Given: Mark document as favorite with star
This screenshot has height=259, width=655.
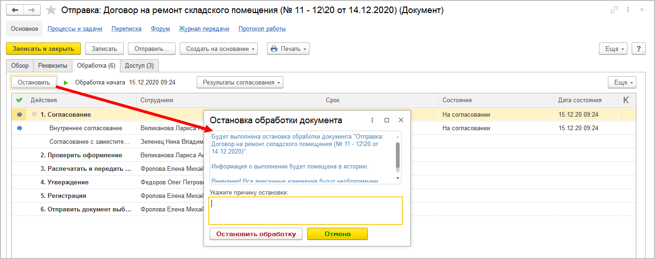Looking at the screenshot, I should click(x=51, y=10).
